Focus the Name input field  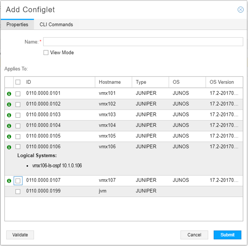pos(143,42)
